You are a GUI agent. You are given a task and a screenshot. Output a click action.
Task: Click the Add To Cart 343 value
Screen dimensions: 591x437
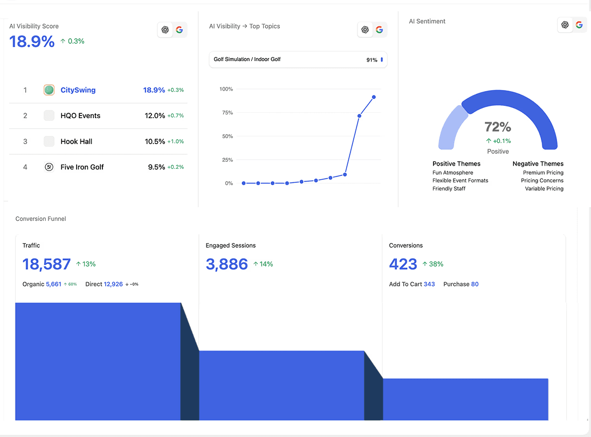tap(429, 284)
